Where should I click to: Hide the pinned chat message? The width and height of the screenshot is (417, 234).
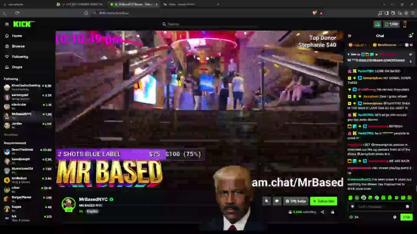point(410,54)
